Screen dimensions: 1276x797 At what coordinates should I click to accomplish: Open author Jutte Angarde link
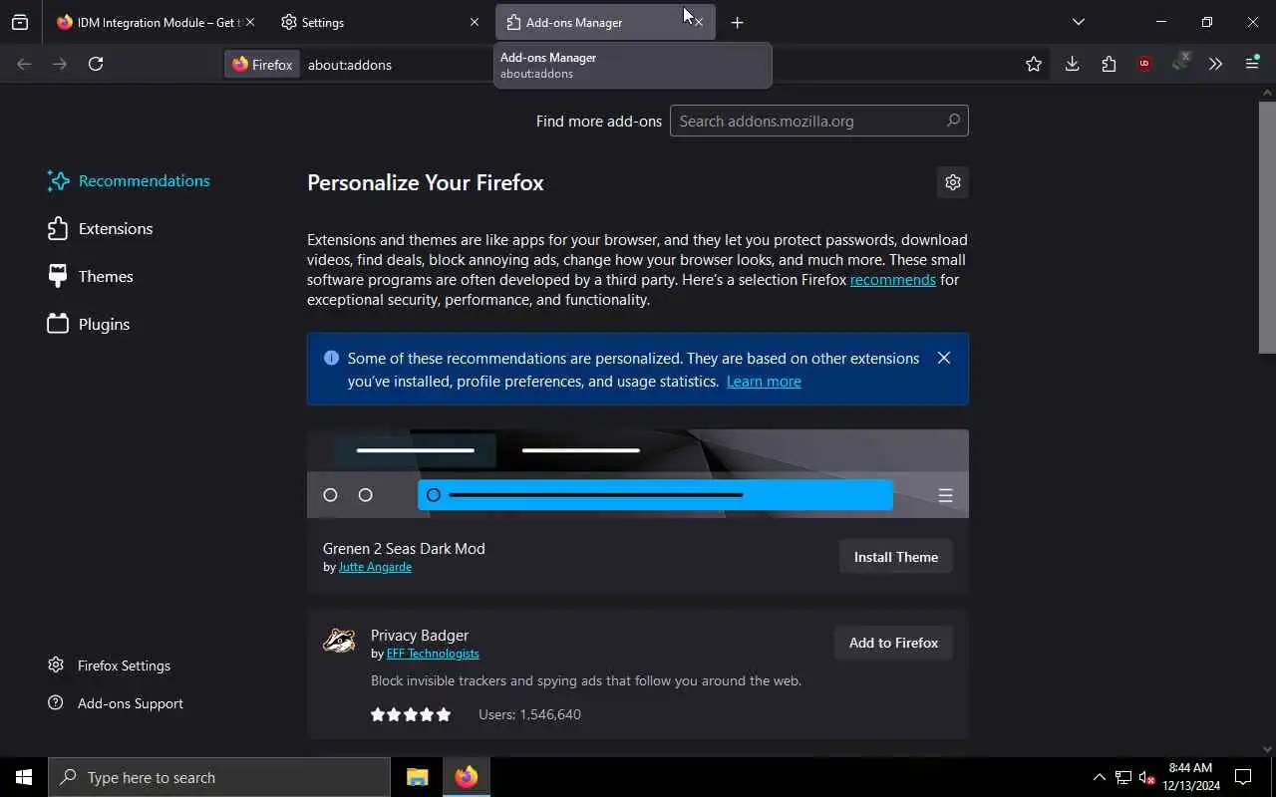[x=375, y=567]
